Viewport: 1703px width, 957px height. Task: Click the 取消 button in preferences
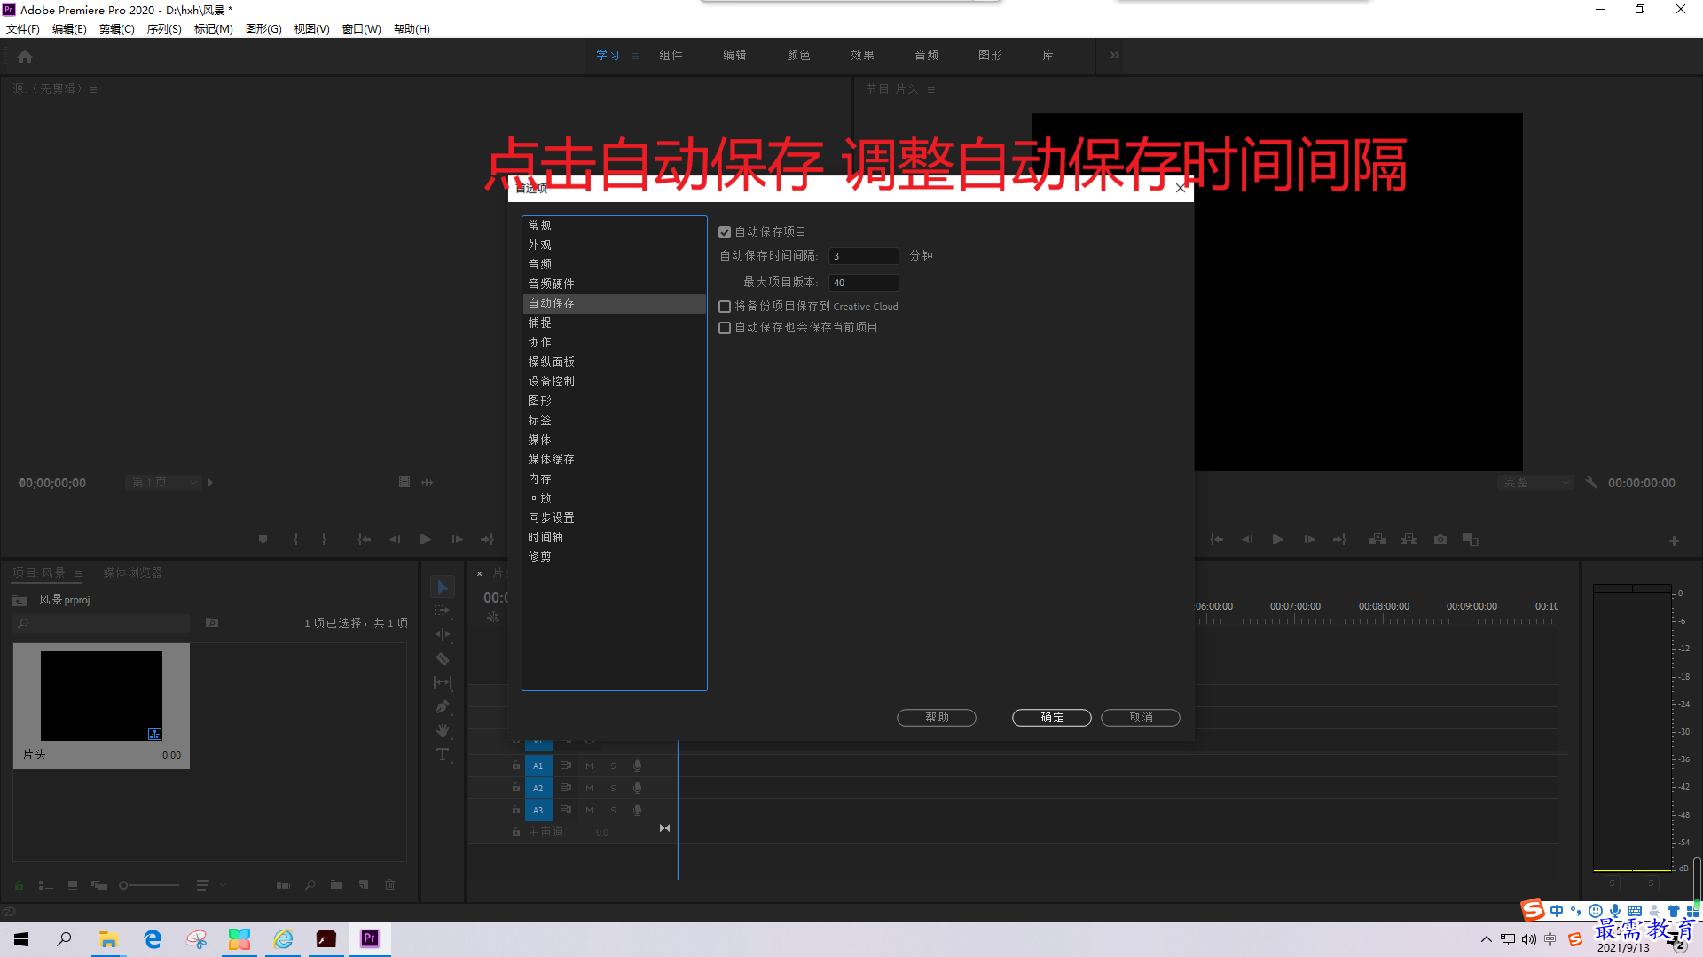(1141, 718)
